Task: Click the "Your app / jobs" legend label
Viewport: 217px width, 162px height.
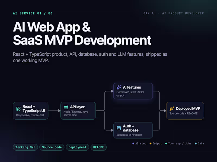Action: point(180,144)
